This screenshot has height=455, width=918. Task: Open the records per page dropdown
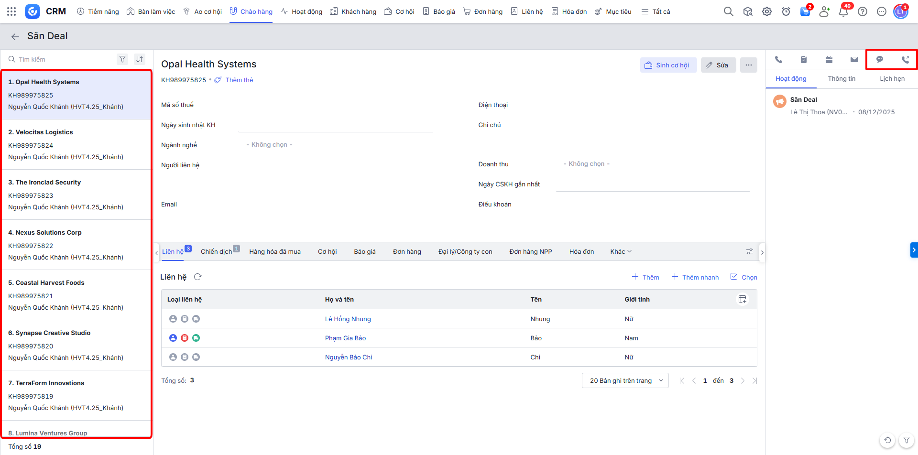tap(625, 380)
